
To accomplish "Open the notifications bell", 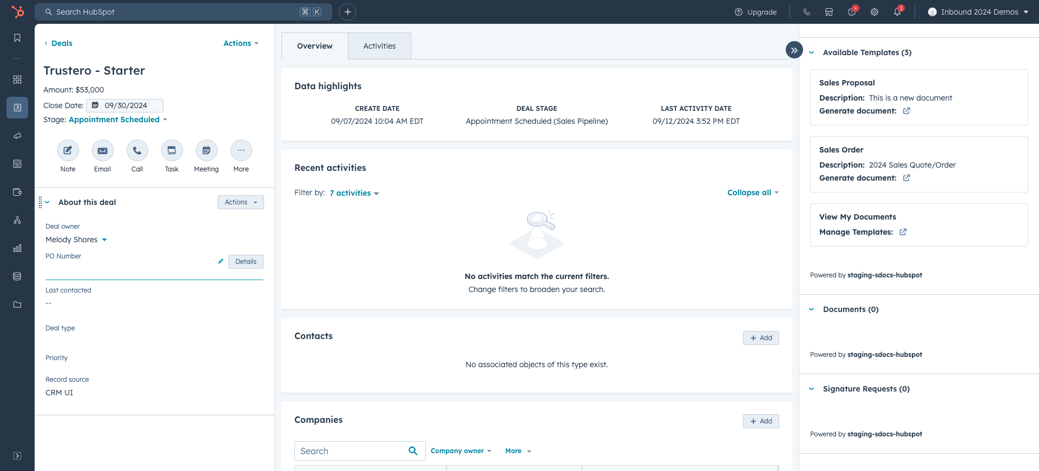I will pyautogui.click(x=897, y=12).
